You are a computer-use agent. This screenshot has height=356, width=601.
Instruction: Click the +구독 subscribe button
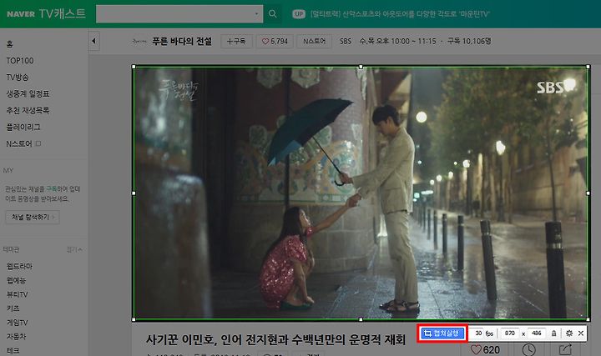coord(236,41)
